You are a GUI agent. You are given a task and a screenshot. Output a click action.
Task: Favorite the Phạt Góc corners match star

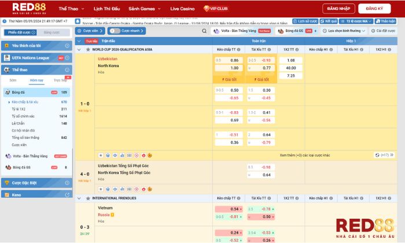click(x=101, y=189)
